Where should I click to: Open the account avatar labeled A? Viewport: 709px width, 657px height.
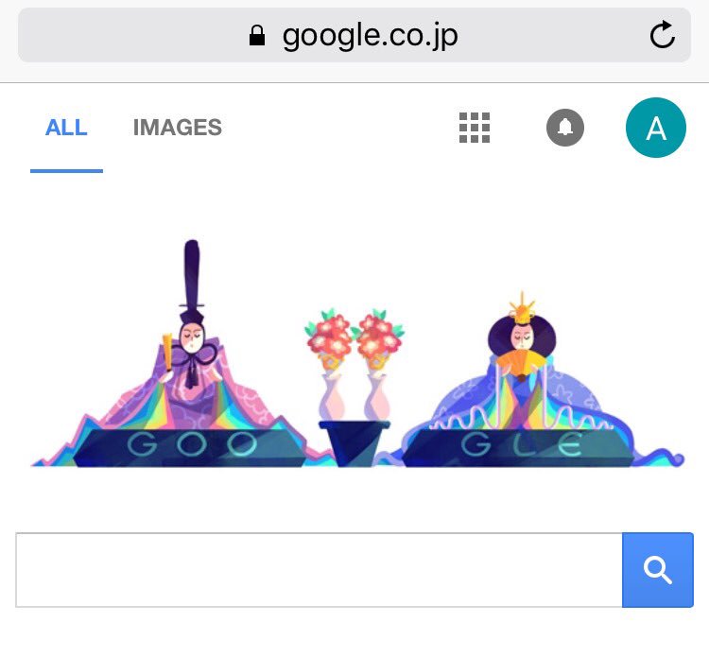click(x=656, y=128)
